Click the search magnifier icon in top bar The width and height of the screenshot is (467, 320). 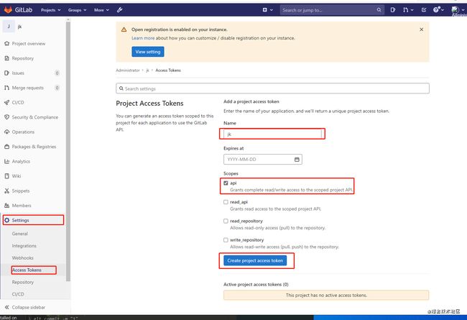pos(379,10)
